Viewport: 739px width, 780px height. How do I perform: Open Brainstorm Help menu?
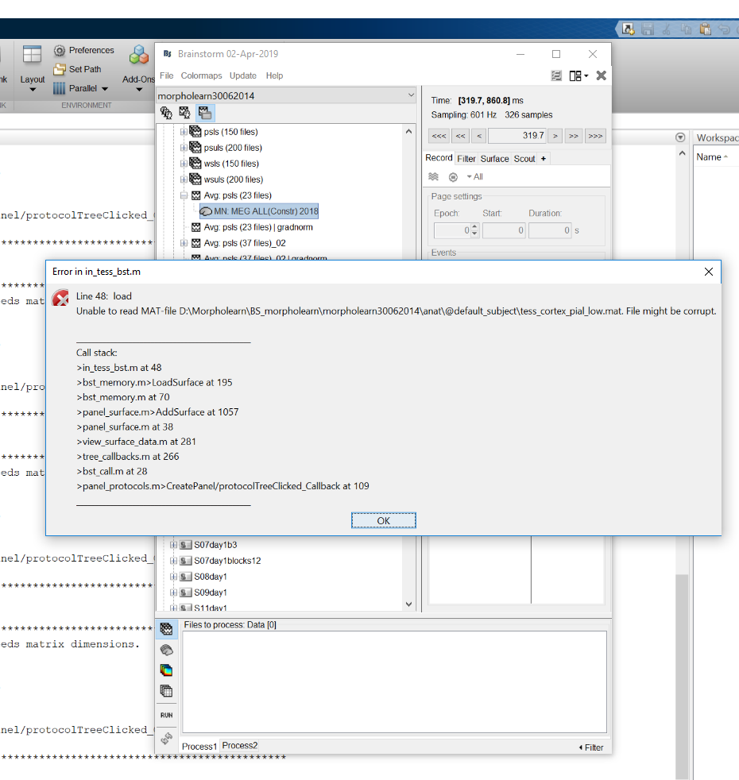coord(274,75)
